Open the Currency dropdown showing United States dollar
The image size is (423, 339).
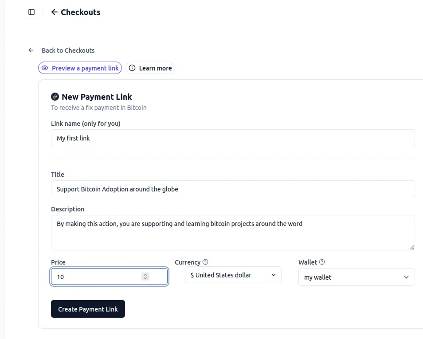point(233,275)
